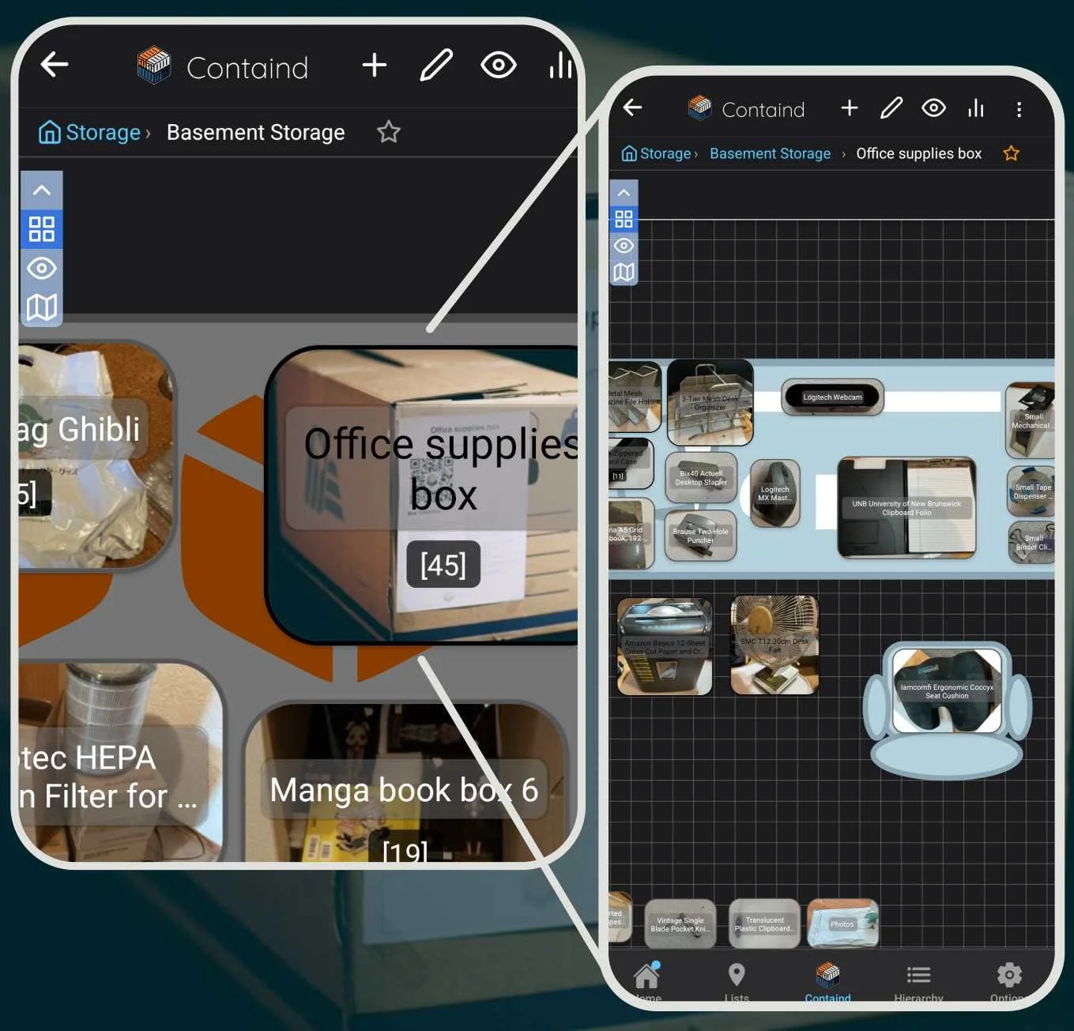The width and height of the screenshot is (1074, 1031).
Task: Open Photos item thumbnail
Action: tap(842, 924)
